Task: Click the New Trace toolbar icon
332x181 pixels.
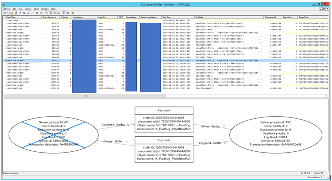Action: [x=4, y=13]
